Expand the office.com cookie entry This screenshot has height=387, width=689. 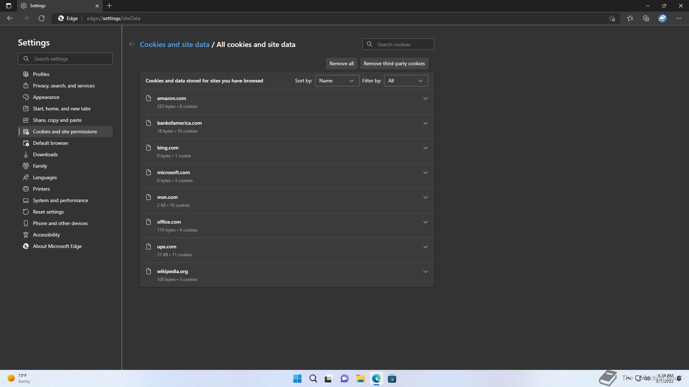(425, 222)
